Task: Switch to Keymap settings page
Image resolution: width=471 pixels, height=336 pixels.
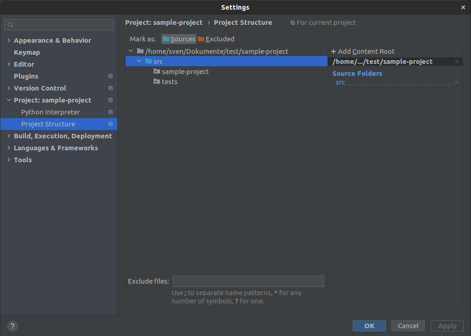Action: point(27,52)
